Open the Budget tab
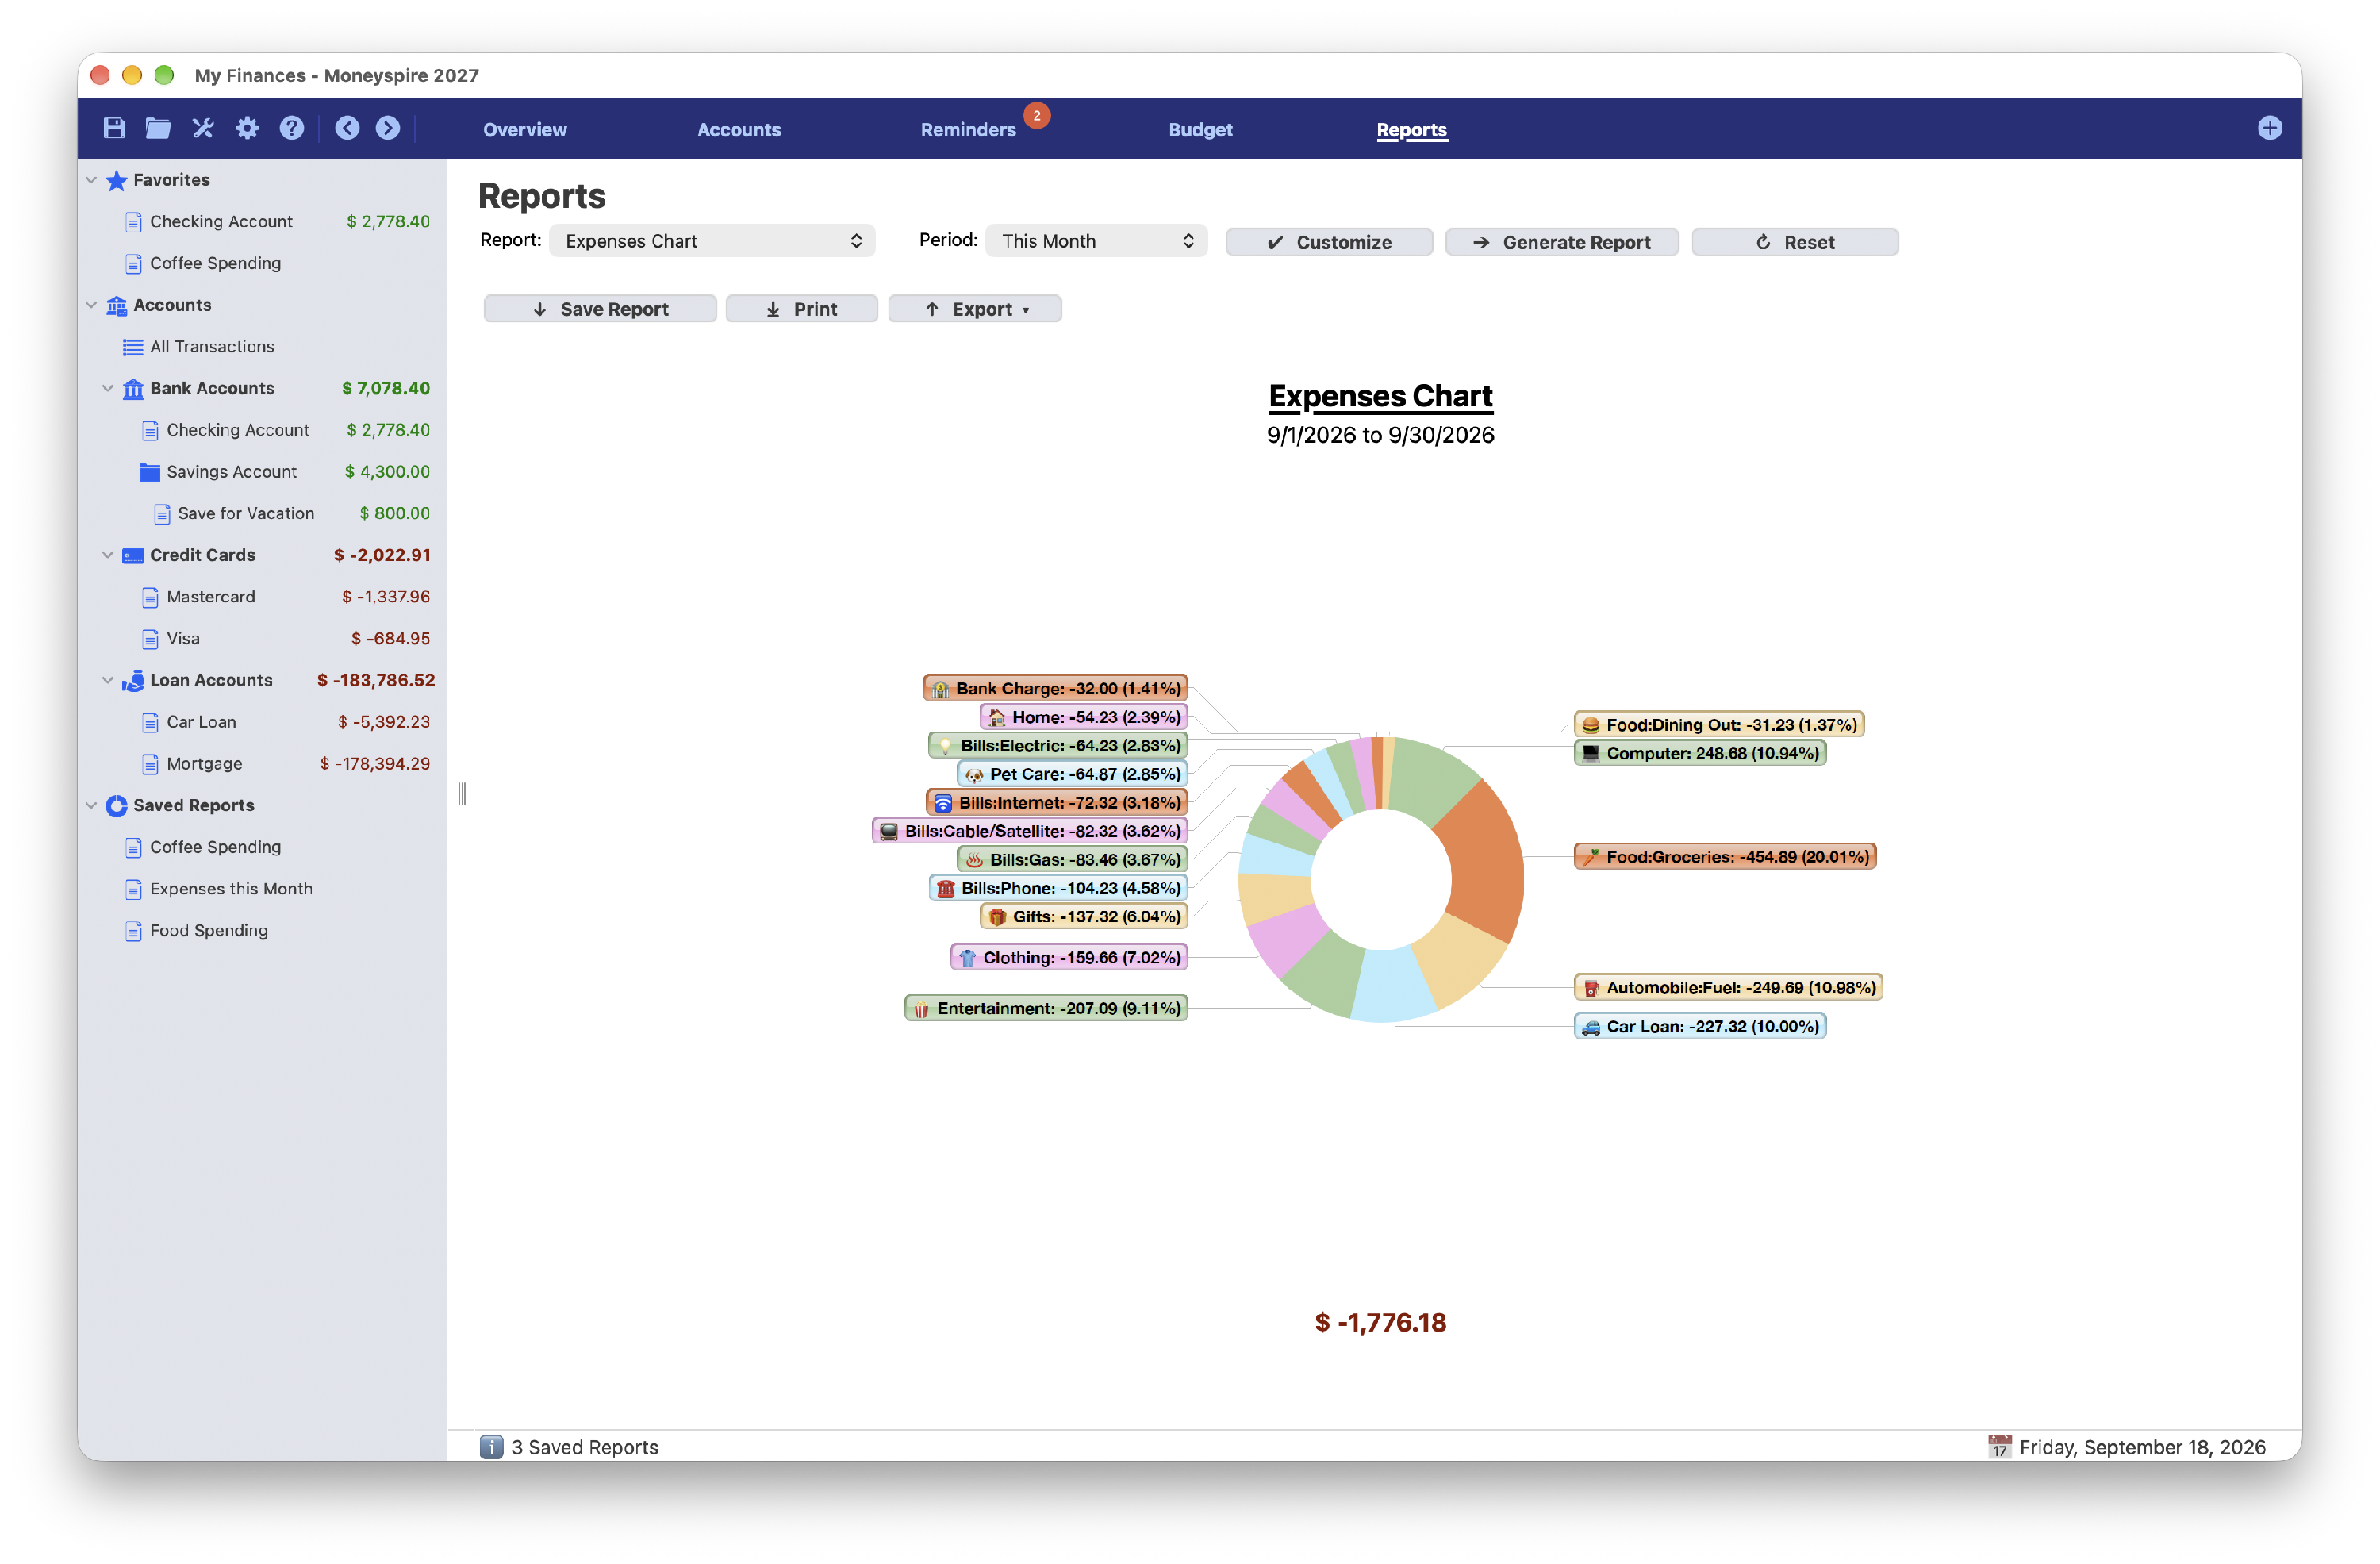 [x=1200, y=130]
